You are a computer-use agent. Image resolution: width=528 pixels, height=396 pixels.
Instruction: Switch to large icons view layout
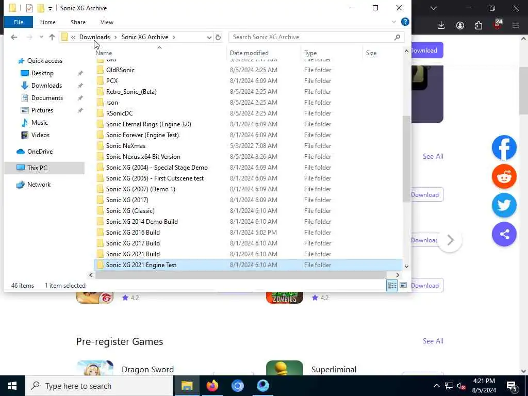[403, 286]
